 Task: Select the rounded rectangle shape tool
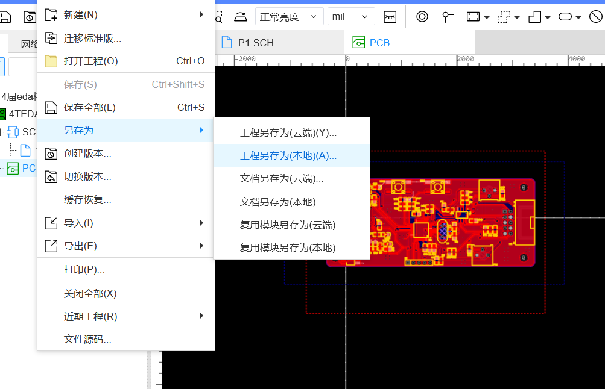click(x=565, y=16)
